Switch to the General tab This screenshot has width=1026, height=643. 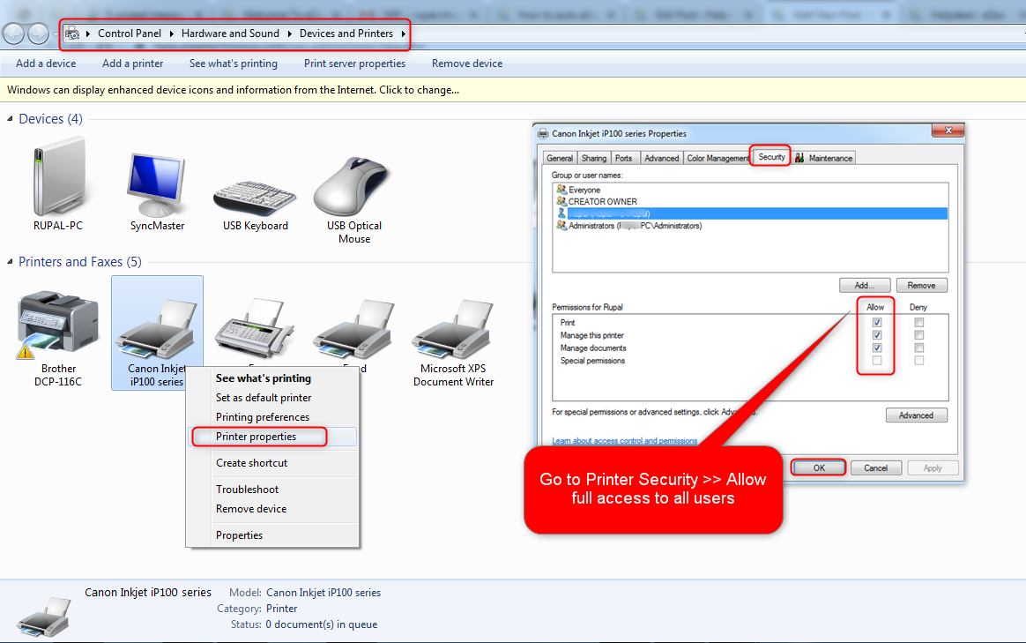point(560,158)
